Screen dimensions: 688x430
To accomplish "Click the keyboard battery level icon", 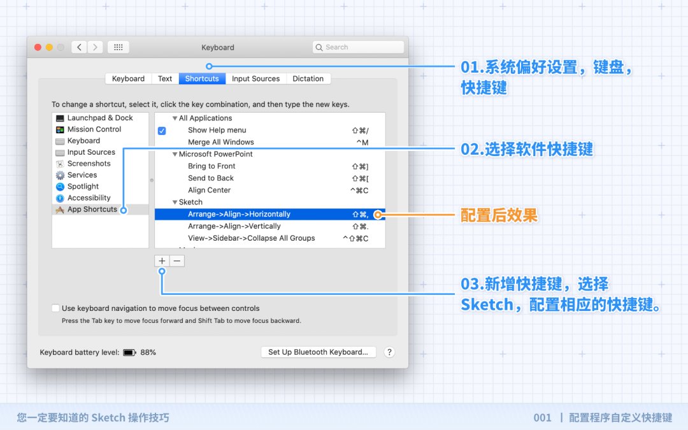I will tap(129, 352).
